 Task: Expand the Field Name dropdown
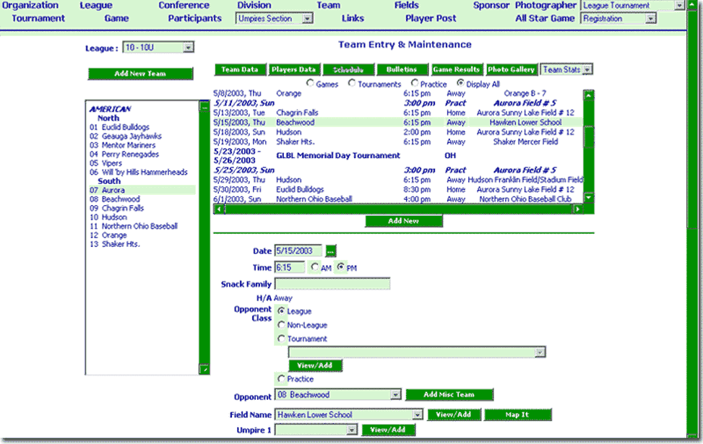(419, 414)
